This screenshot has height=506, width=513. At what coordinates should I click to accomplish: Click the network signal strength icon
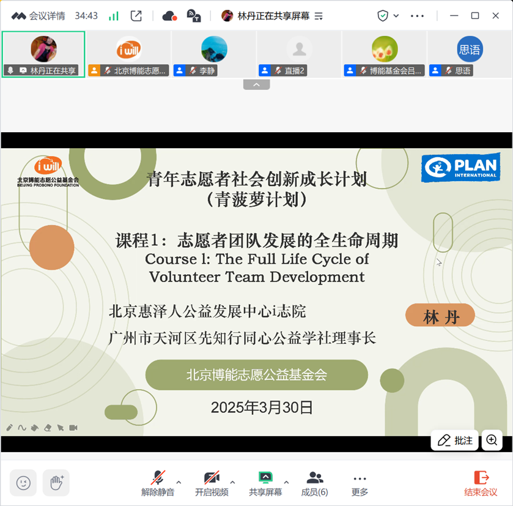point(114,16)
